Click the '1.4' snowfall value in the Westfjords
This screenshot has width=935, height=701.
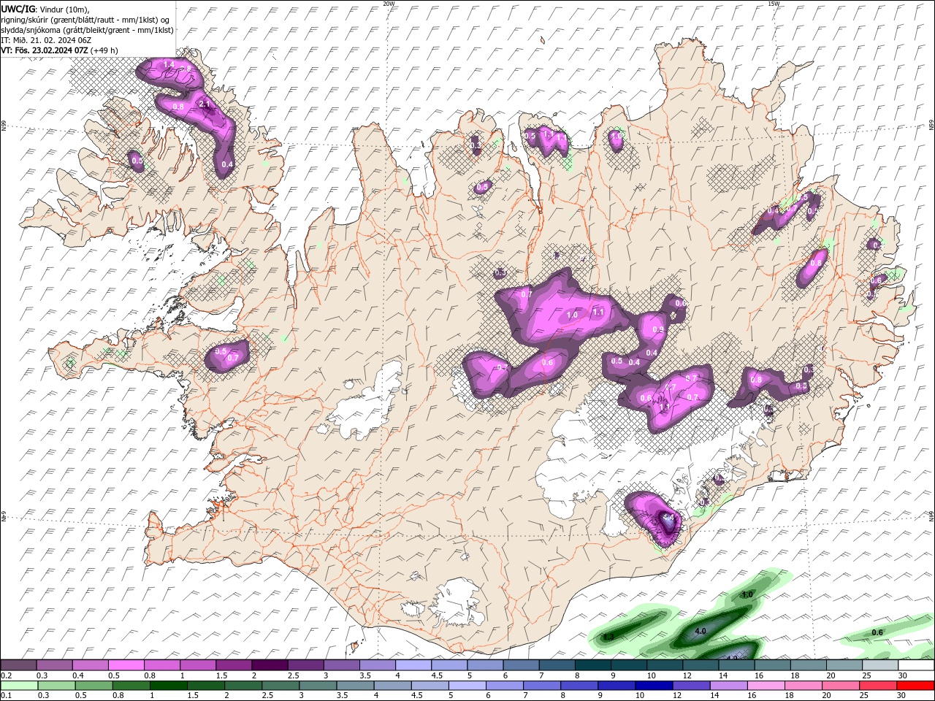(x=169, y=65)
